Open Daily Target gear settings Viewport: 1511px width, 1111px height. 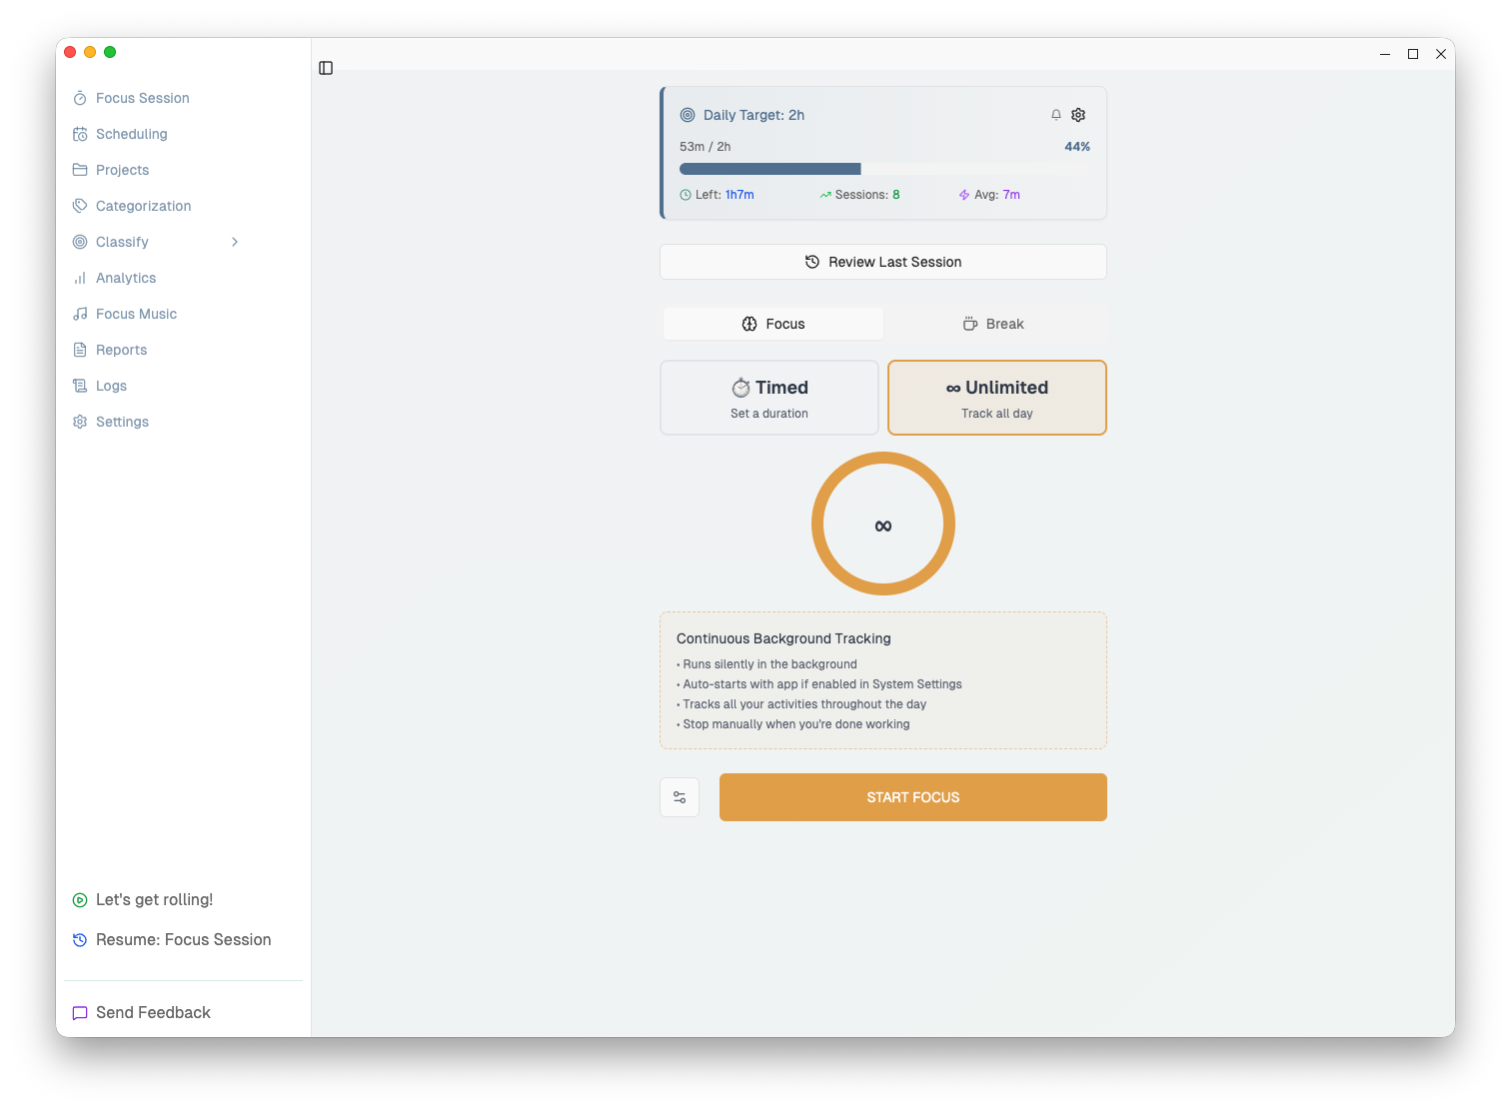coord(1078,115)
